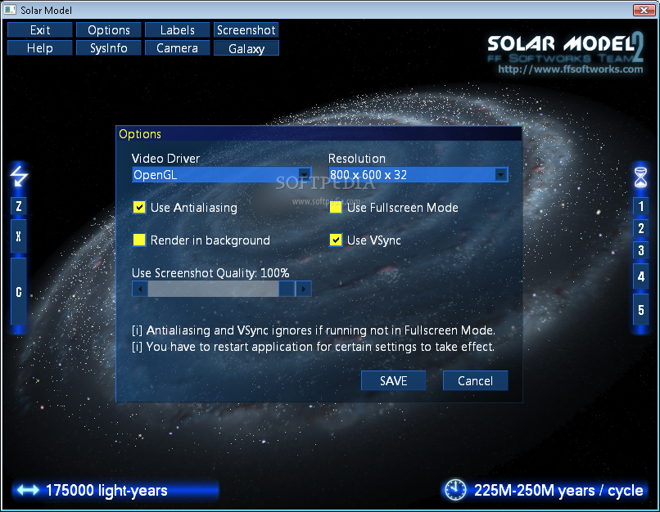Open the Video Driver OpenGL dropdown

point(221,174)
